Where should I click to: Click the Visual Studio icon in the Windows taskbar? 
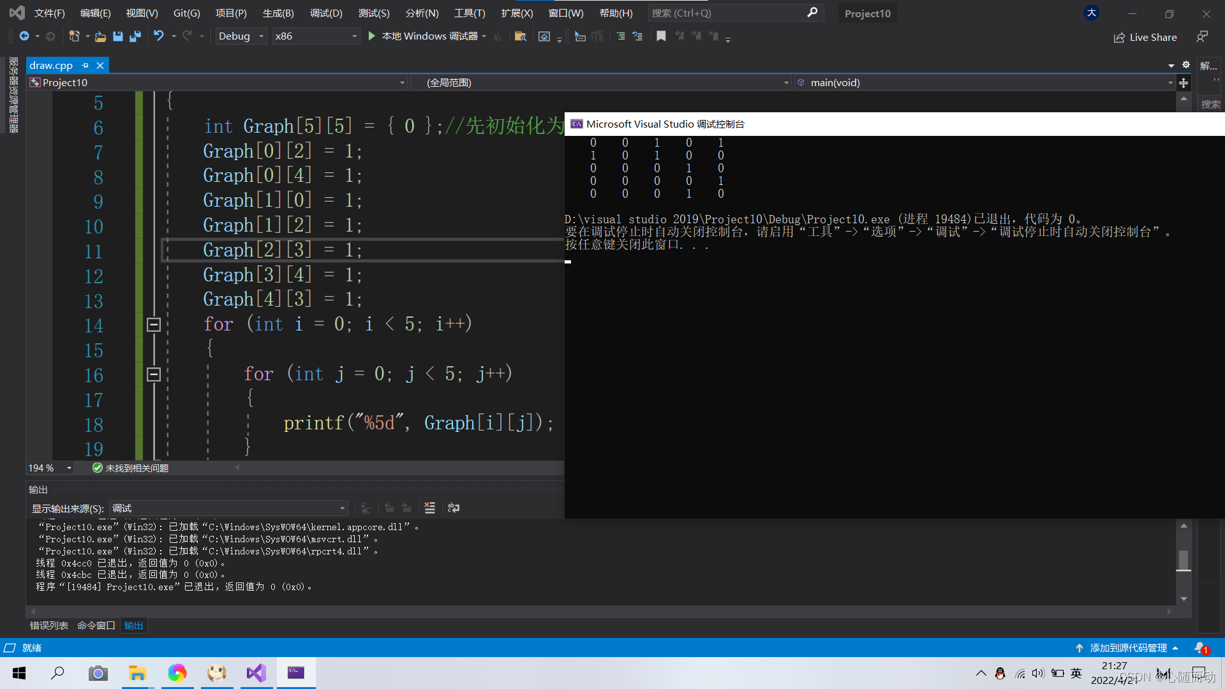tap(256, 672)
